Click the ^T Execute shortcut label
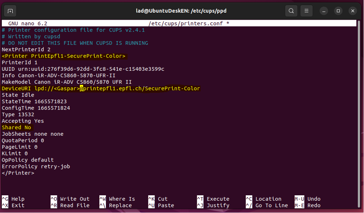Viewport: 364px width, 213px height. 213,199
